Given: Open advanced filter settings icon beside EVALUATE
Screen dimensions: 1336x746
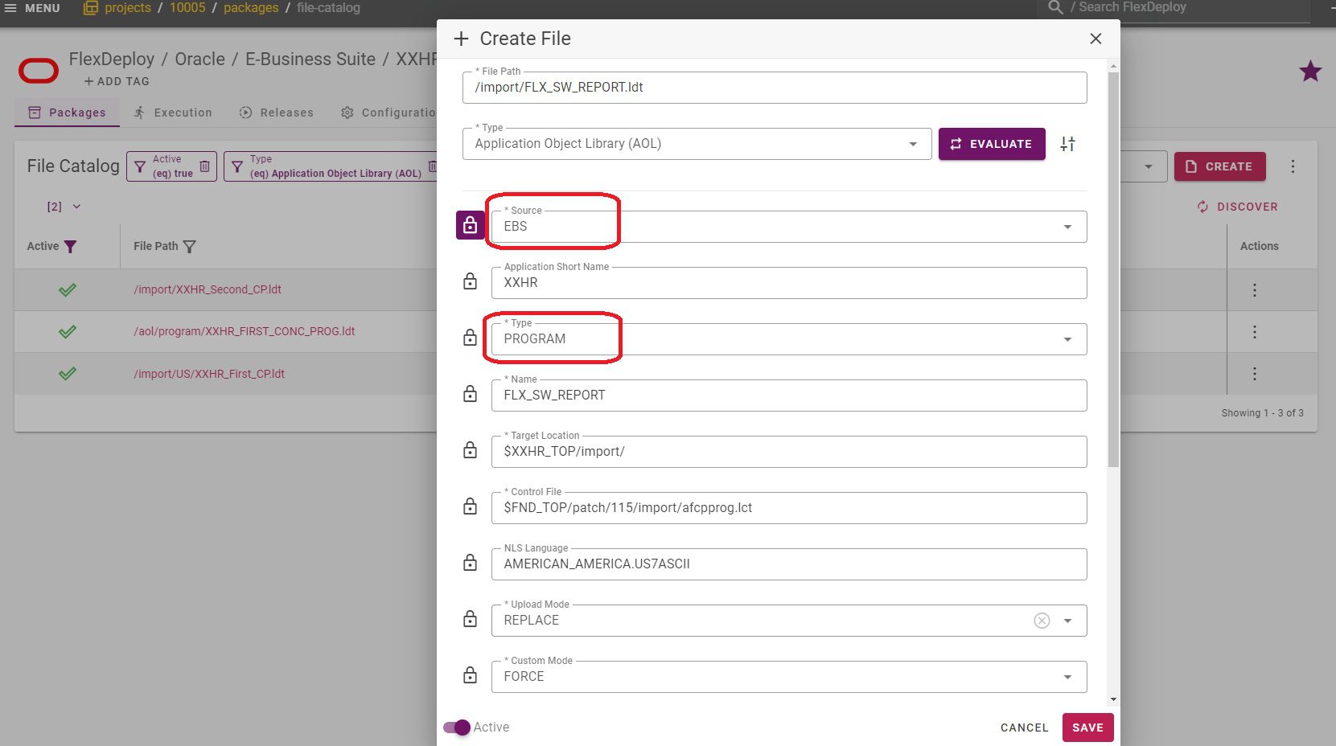Looking at the screenshot, I should [1068, 144].
